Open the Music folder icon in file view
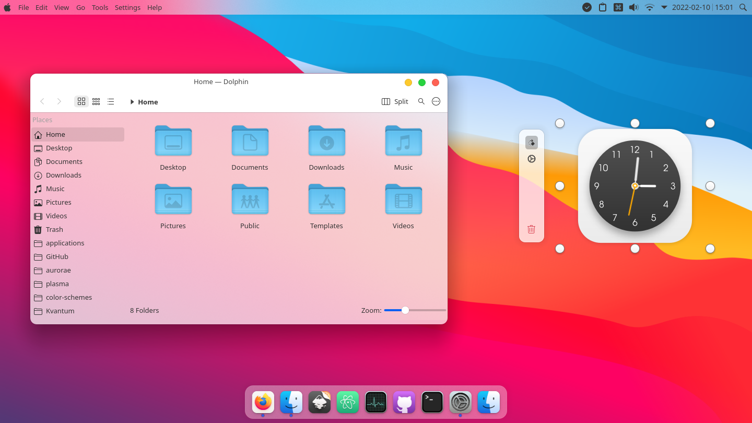 tap(403, 140)
